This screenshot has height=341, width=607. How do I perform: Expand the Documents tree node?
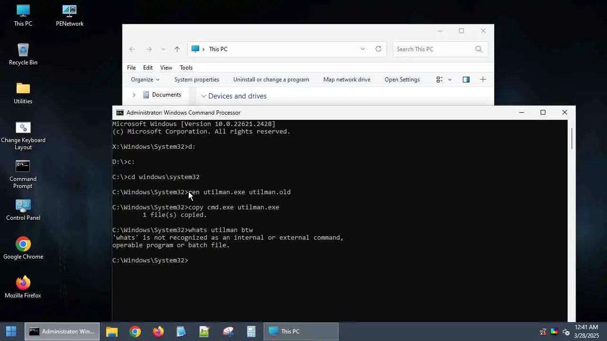click(x=134, y=95)
